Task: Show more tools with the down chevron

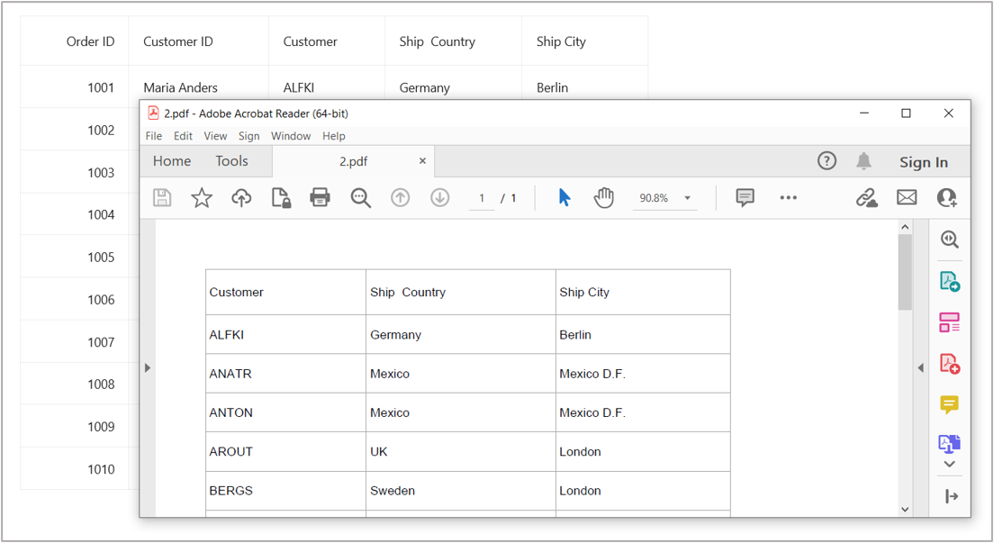Action: click(949, 465)
